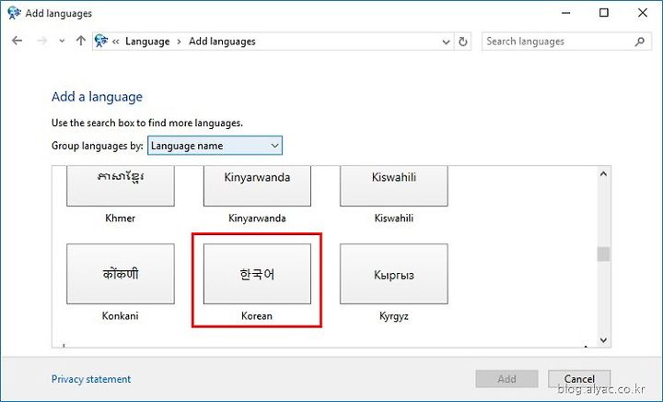The height and width of the screenshot is (402, 663).
Task: Click the Kiswahili label under the tile
Action: point(394,219)
